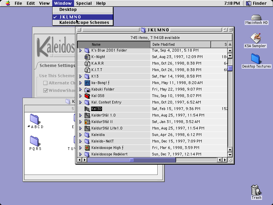Click the KalderStál 1.0 icon
Screen dimensions: 273x205
pos(87,115)
